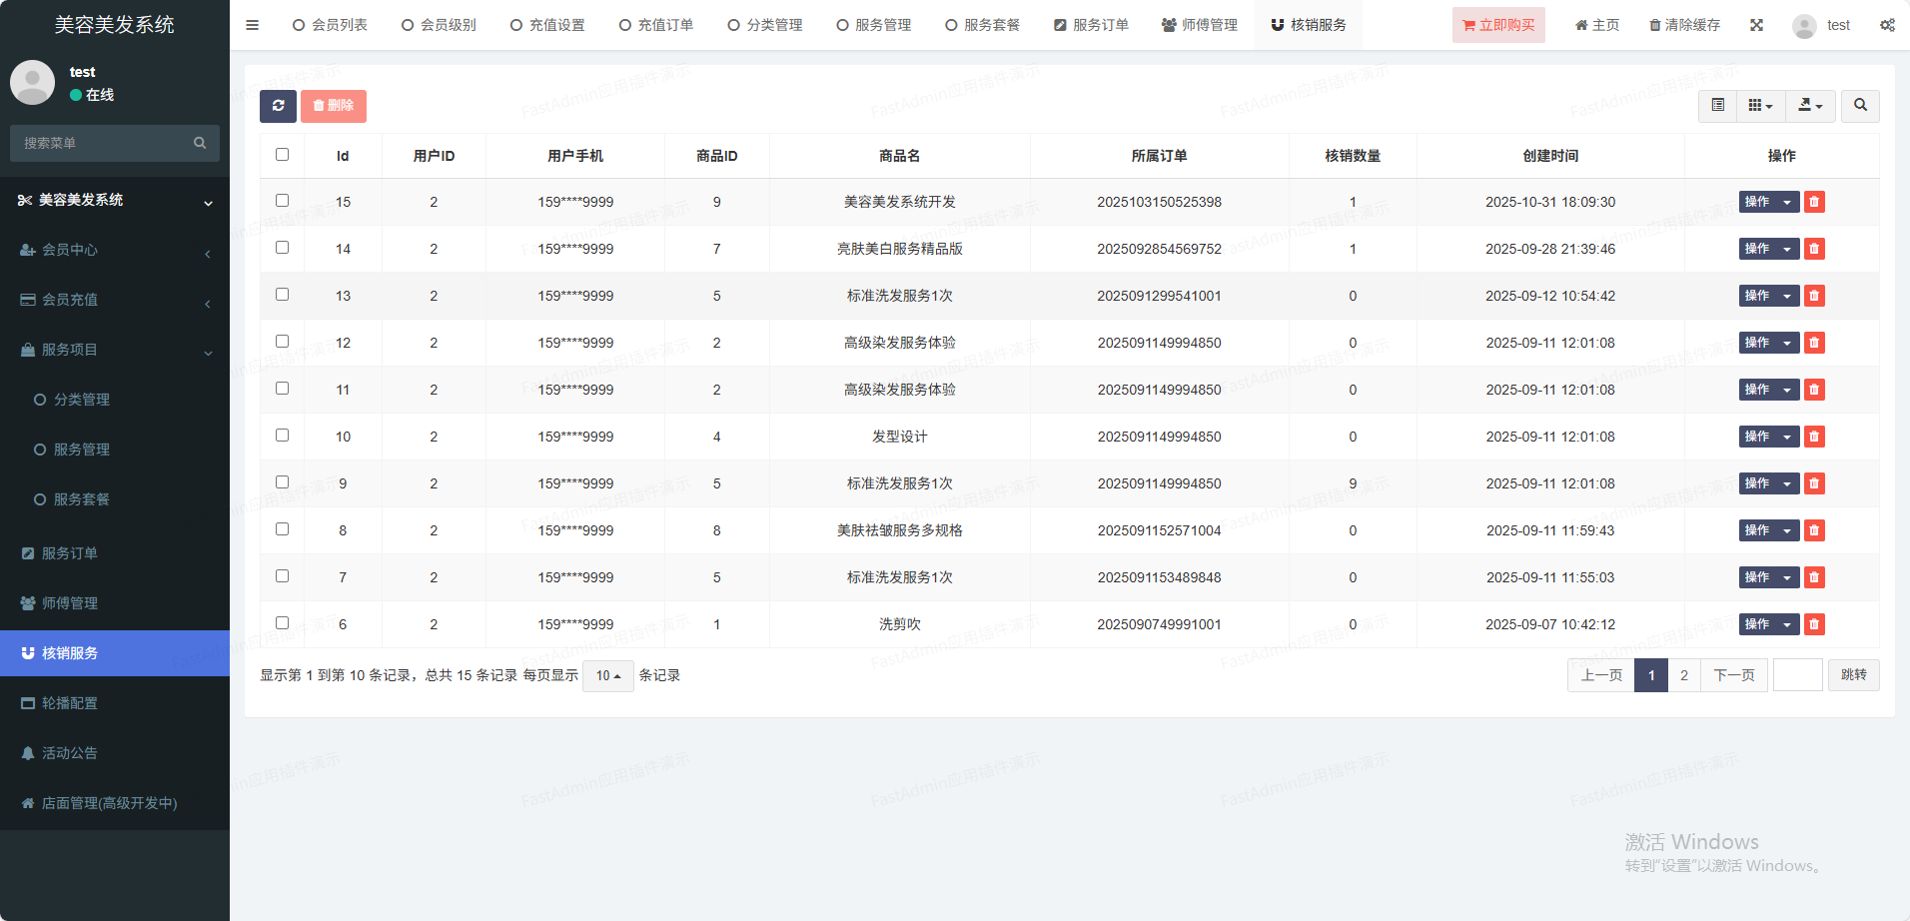Check the select-all checkbox in table header
The height and width of the screenshot is (921, 1910).
pyautogui.click(x=282, y=155)
